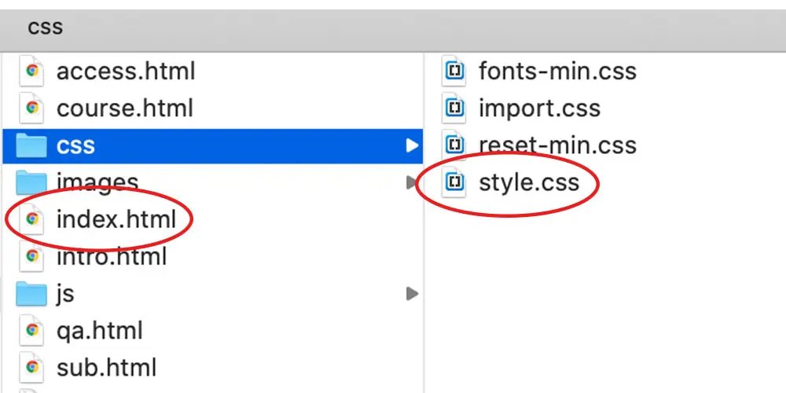Select the reset-min.css file name
The image size is (786, 393).
[557, 145]
